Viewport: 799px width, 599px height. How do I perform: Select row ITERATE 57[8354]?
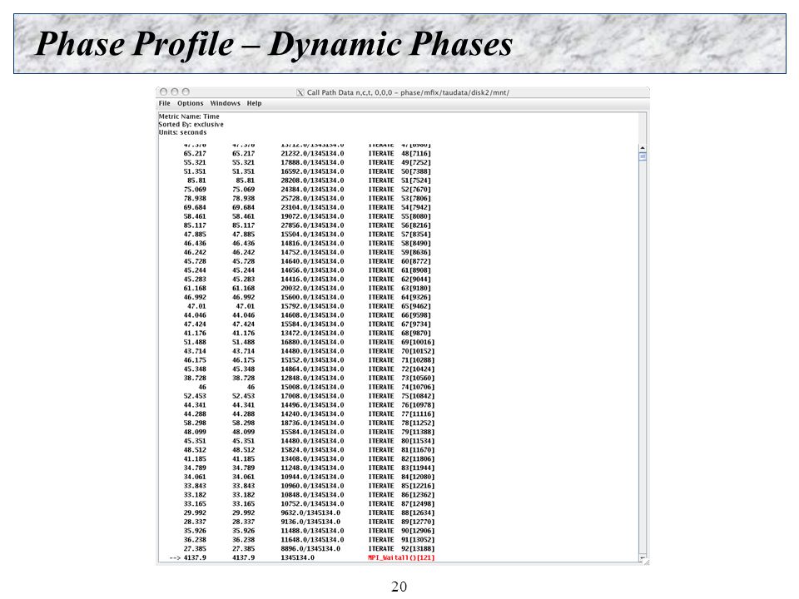[307, 235]
